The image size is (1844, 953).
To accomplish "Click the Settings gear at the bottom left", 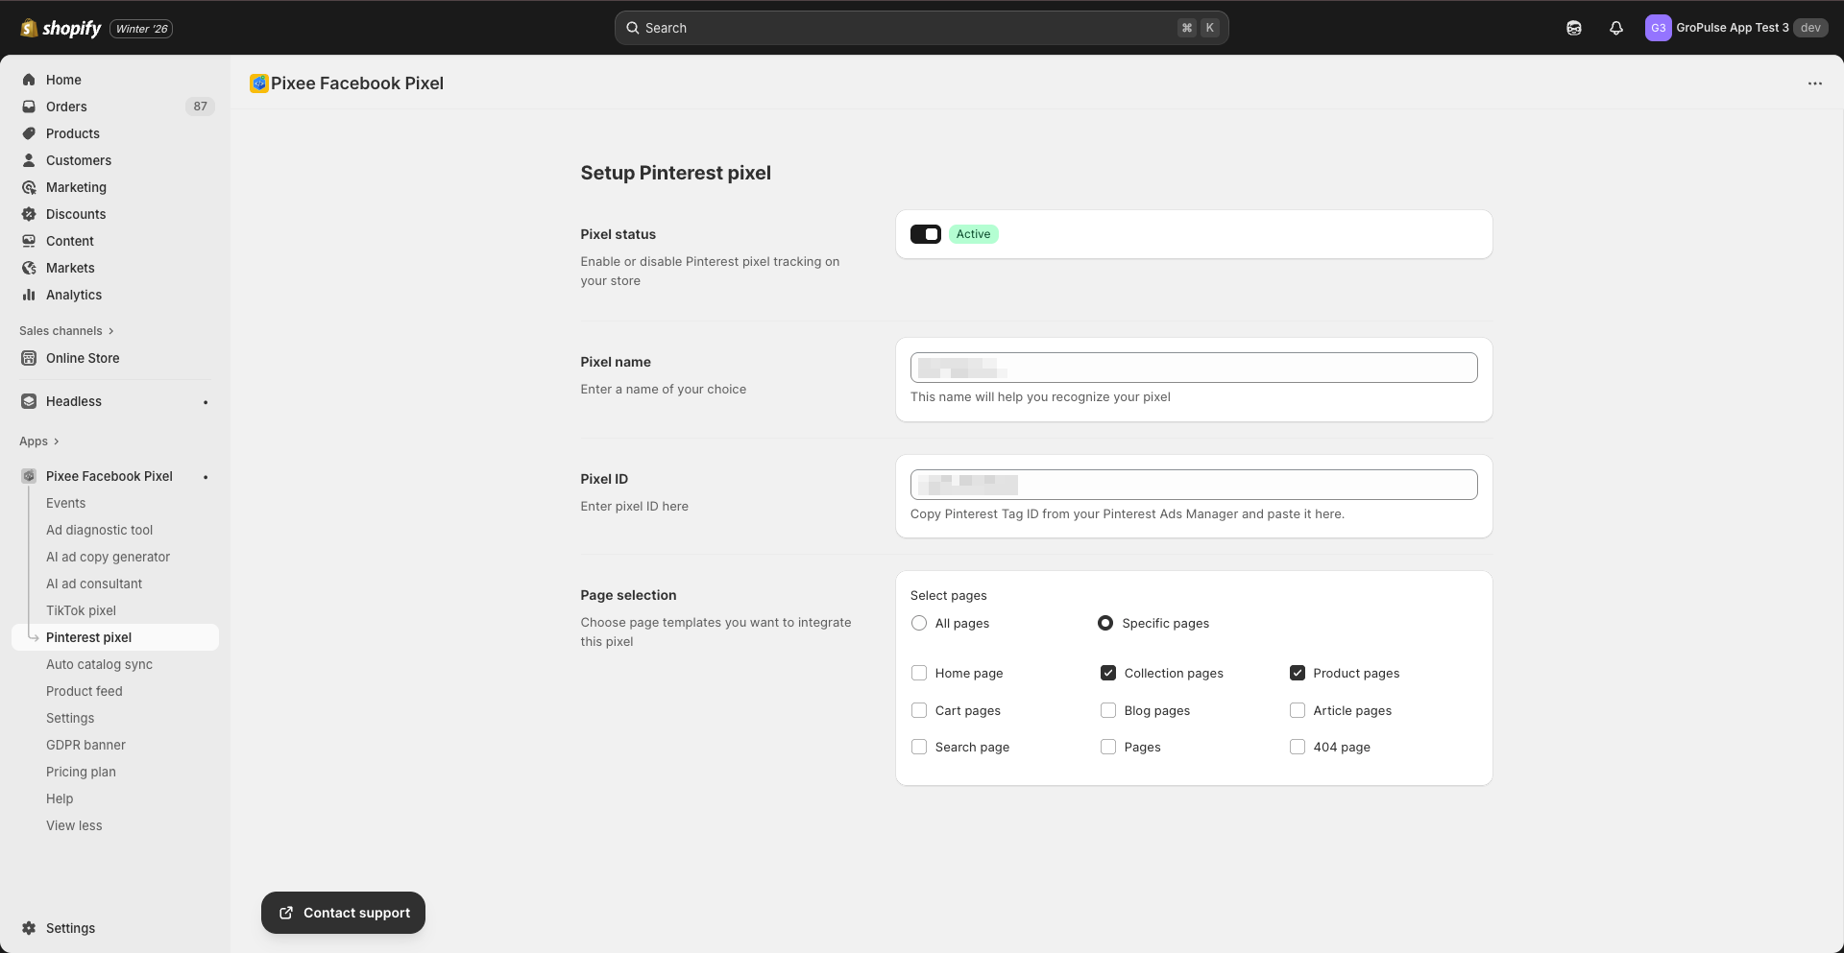I will click(x=29, y=928).
